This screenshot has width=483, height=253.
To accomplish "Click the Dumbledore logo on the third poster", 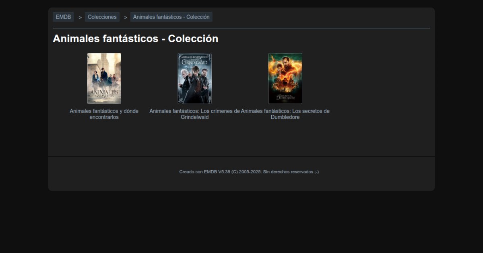I will pyautogui.click(x=285, y=97).
